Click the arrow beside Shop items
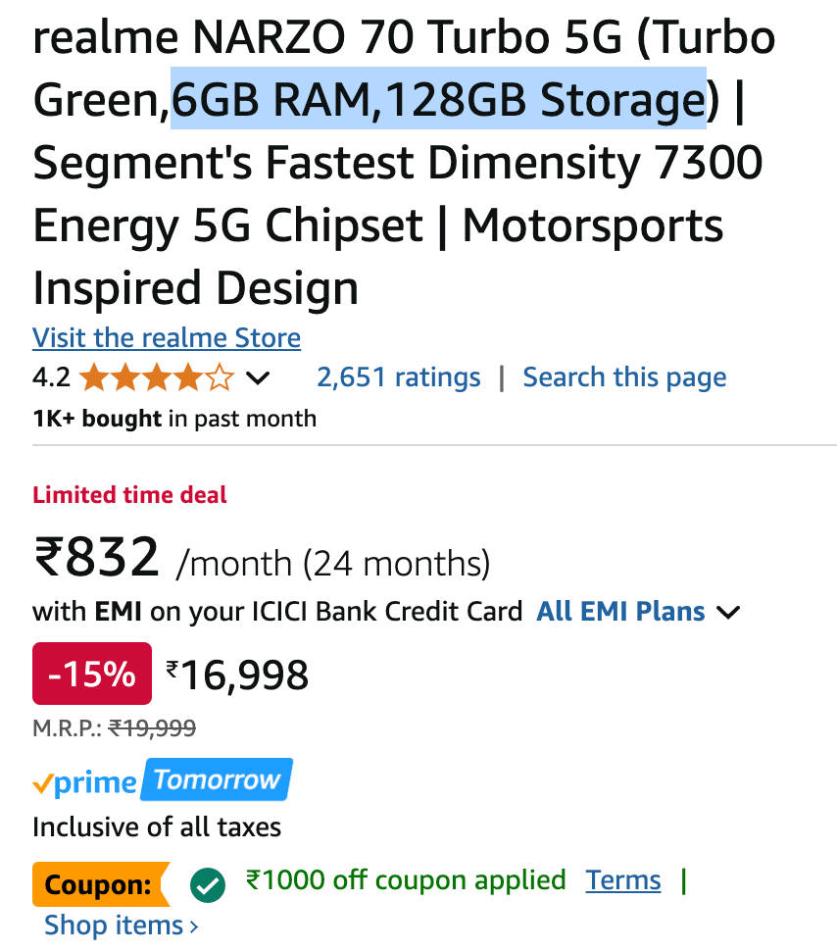The height and width of the screenshot is (951, 837). pyautogui.click(x=193, y=926)
